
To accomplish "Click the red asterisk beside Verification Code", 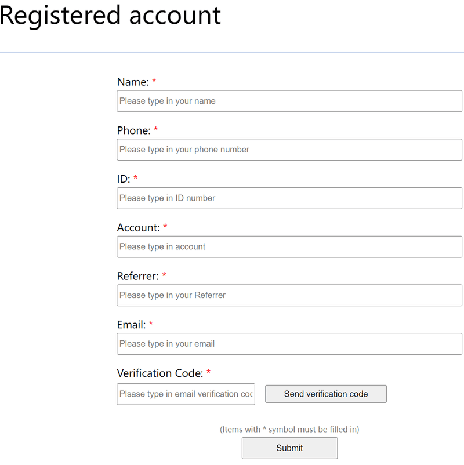I will point(208,373).
